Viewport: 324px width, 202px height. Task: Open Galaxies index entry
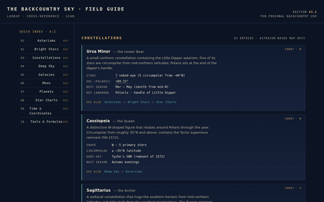(x=45, y=75)
